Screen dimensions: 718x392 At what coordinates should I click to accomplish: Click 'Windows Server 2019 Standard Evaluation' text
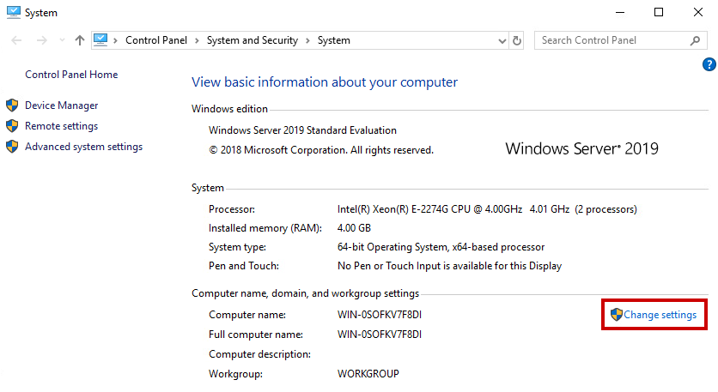[302, 130]
